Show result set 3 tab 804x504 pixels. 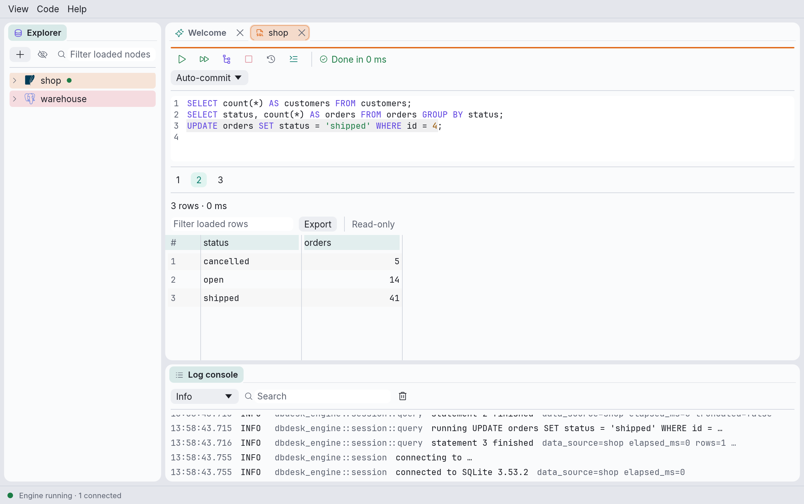[220, 180]
